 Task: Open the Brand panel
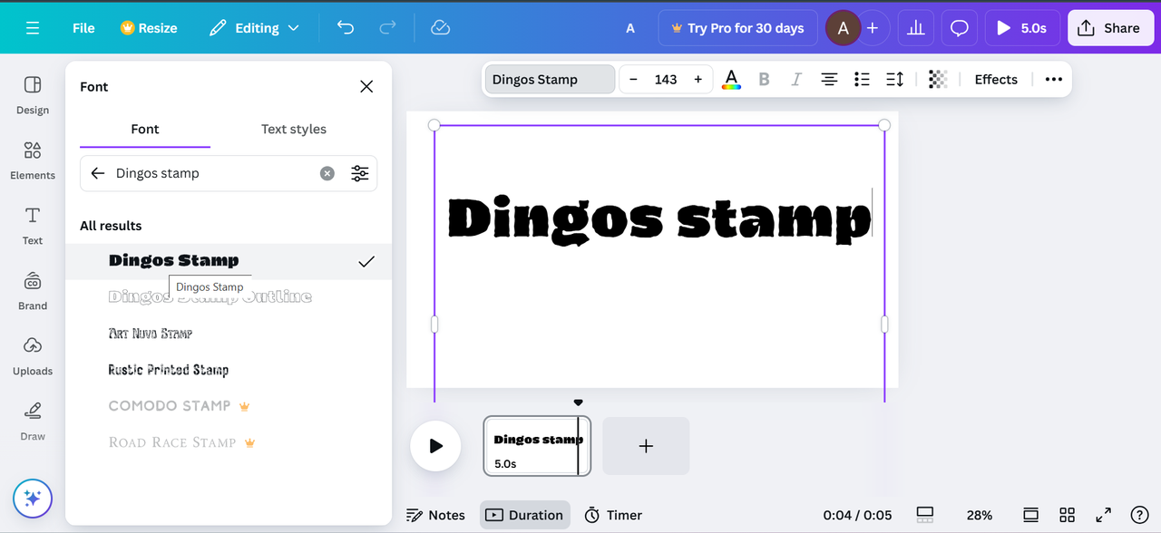click(33, 291)
